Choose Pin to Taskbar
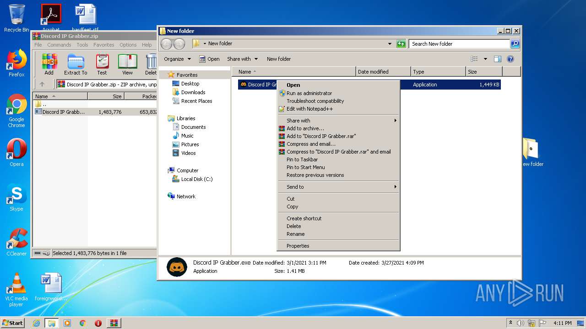 point(338,159)
